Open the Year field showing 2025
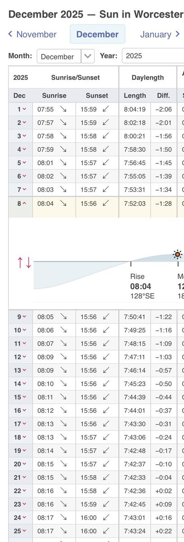The image size is (184, 542). click(153, 56)
